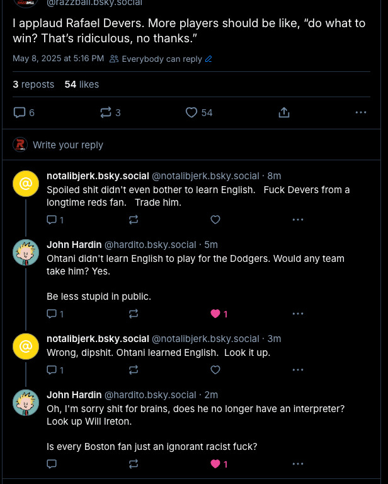The width and height of the screenshot is (388, 484).
Task: Open notalibjerk.bsky.social profile name on 8m reply
Action: tap(98, 176)
